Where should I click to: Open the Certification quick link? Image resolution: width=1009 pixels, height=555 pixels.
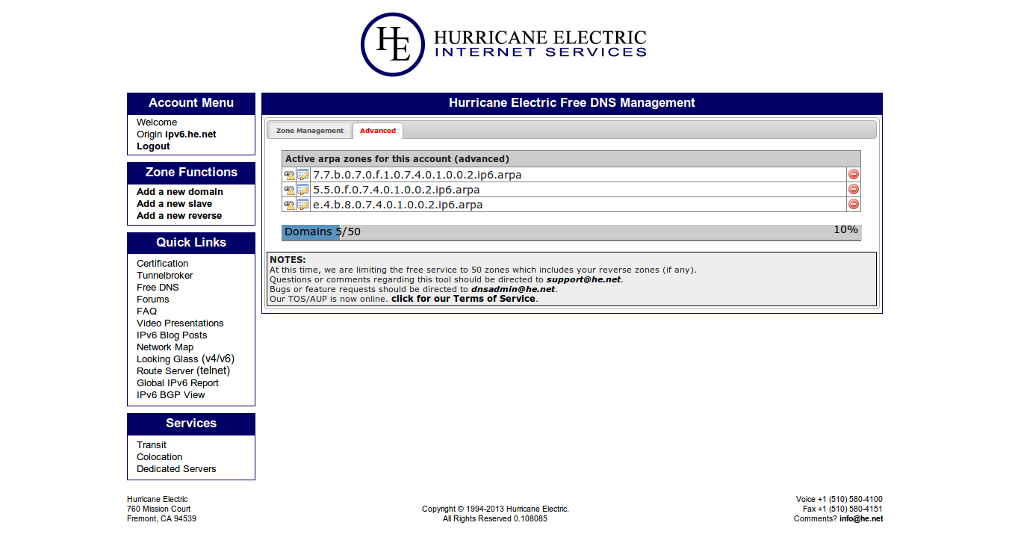point(163,264)
